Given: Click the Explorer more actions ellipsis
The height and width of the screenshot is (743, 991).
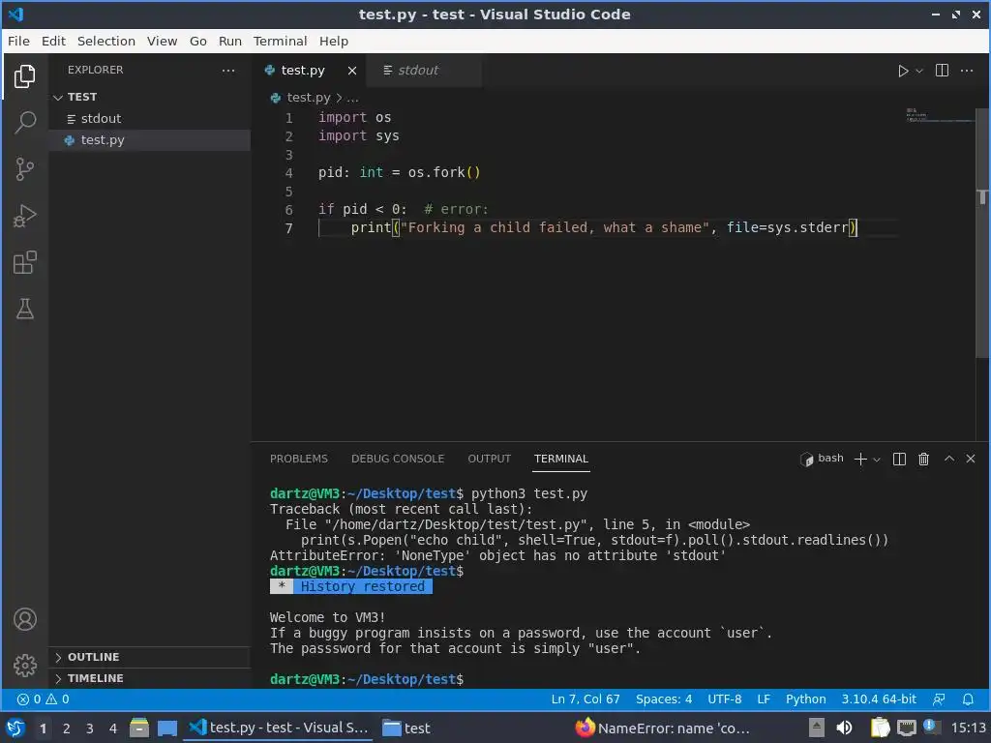Looking at the screenshot, I should point(228,70).
